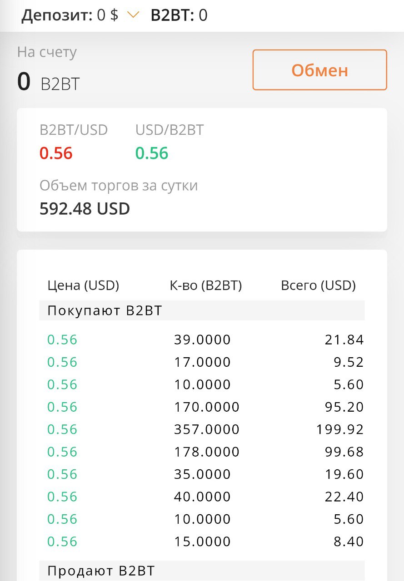The image size is (404, 581).
Task: Expand the Депозит dropdown chevron
Action: pos(133,15)
